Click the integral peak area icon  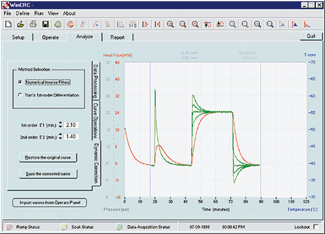[x=294, y=24]
